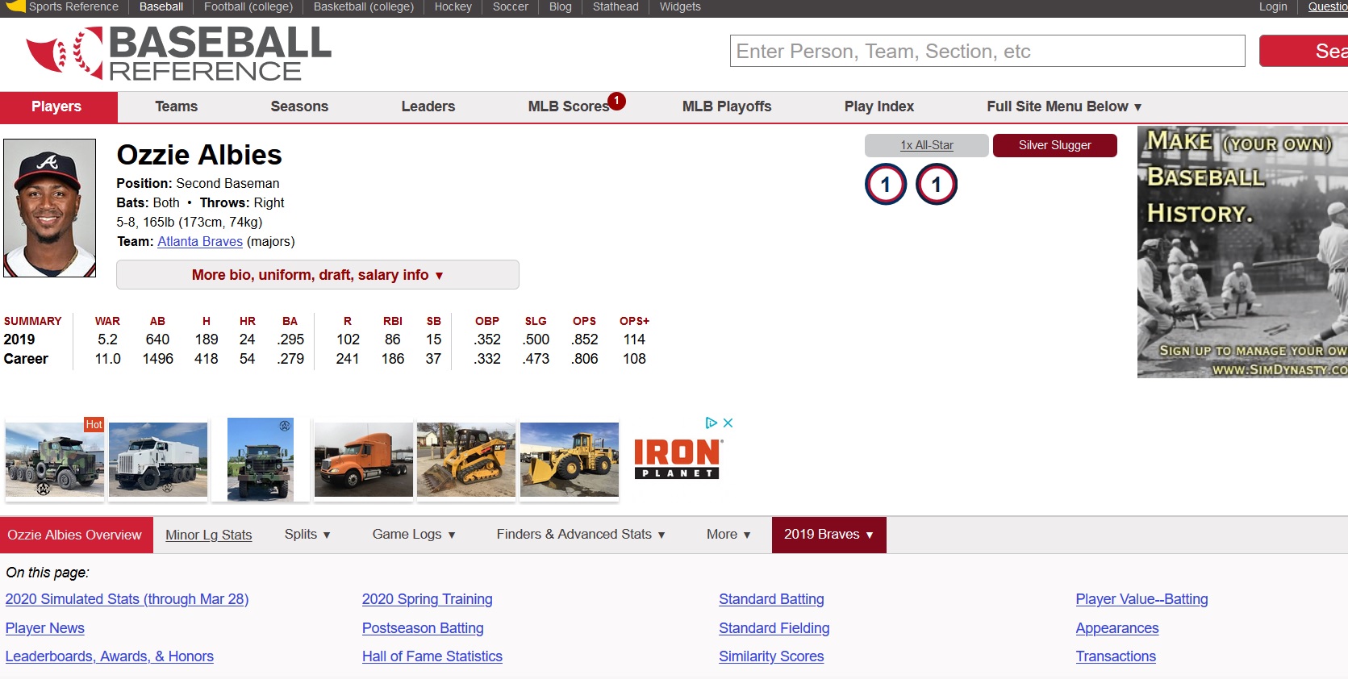Screen dimensions: 1348x679
Task: Open Finders & Advanced Stats dropdown
Action: pyautogui.click(x=581, y=534)
